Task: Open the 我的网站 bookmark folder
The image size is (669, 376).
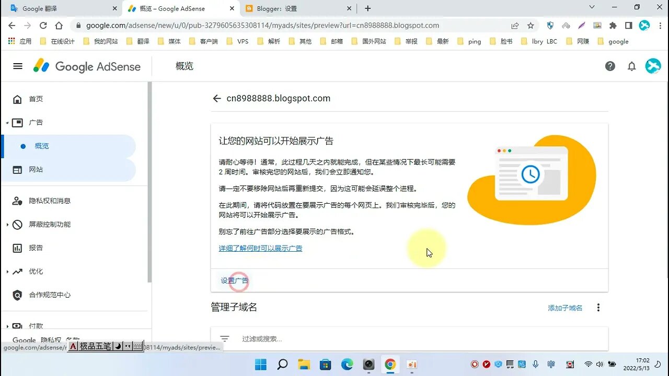Action: 101,41
